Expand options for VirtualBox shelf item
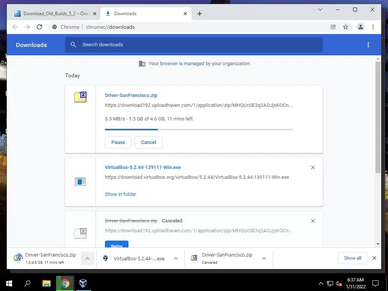This screenshot has height=291, width=388. (176, 258)
